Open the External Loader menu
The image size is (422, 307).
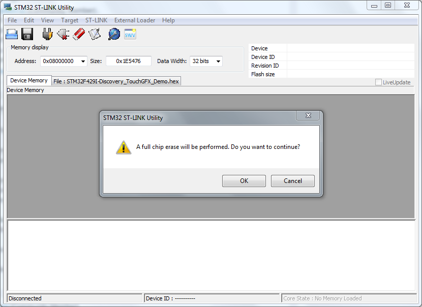pos(135,20)
